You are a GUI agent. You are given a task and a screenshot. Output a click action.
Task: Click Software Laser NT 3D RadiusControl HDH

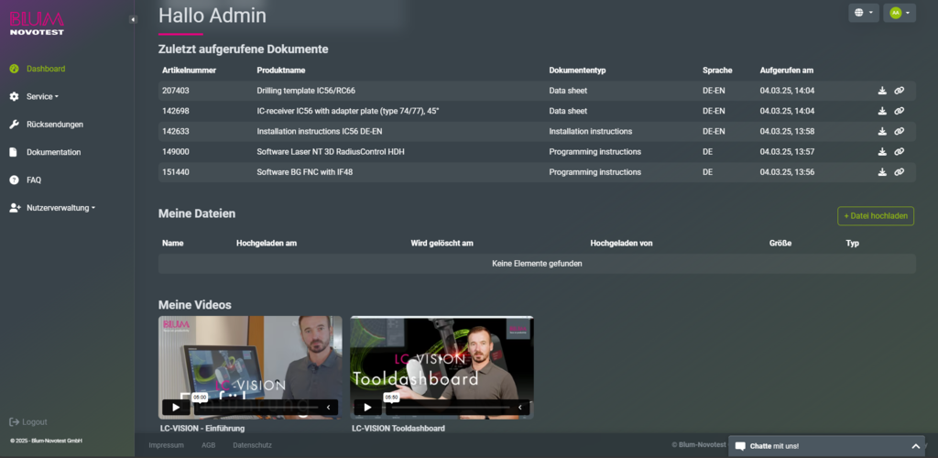(x=331, y=152)
